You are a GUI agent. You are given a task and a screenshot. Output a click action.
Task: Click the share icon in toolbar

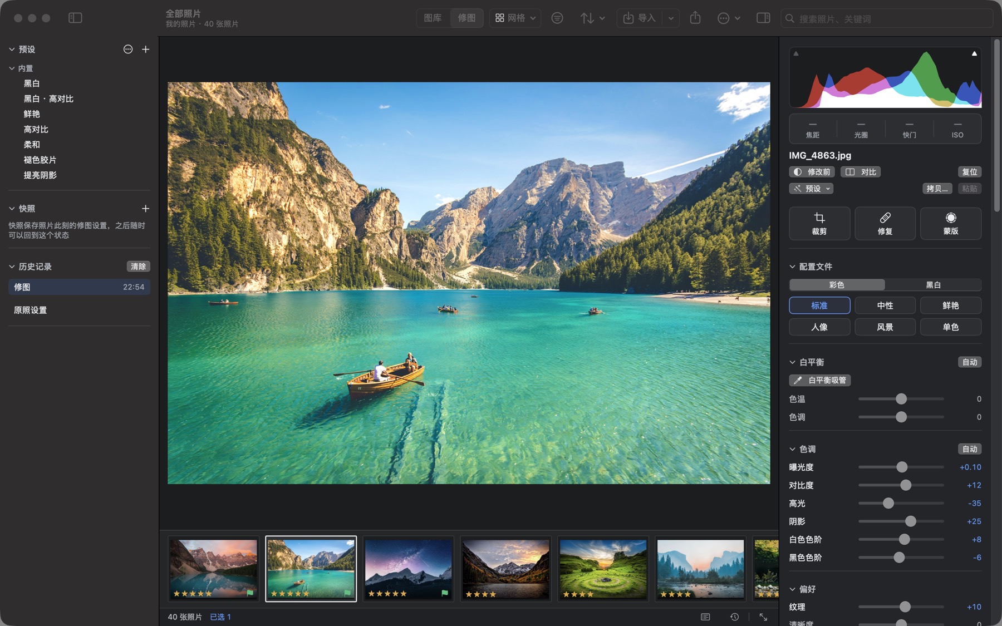tap(695, 18)
